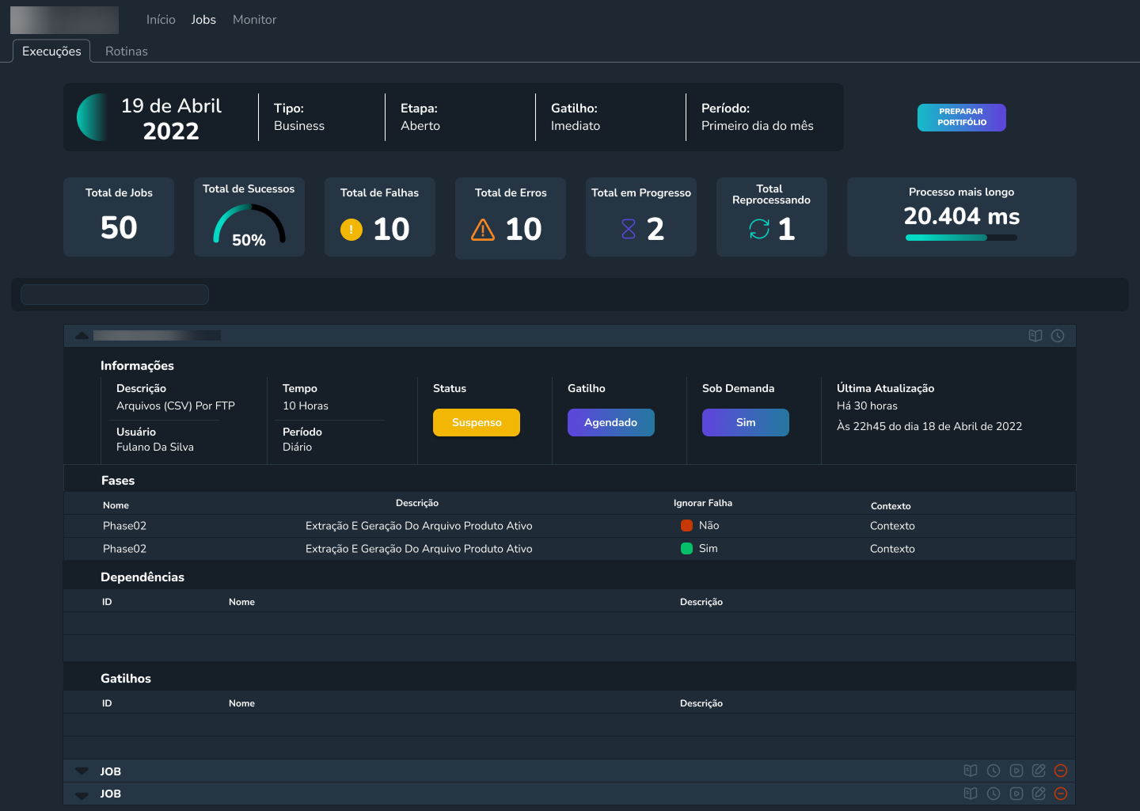Click the warning triangle in Total de Erros
Viewport: 1140px width, 811px height.
483,230
